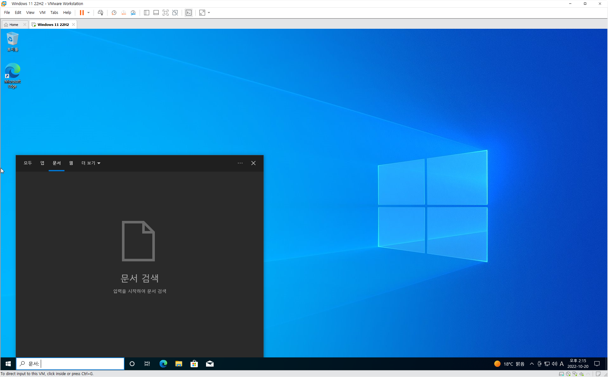Image resolution: width=608 pixels, height=377 pixels.
Task: Expand the stretch guest dropdown arrow
Action: pyautogui.click(x=209, y=13)
